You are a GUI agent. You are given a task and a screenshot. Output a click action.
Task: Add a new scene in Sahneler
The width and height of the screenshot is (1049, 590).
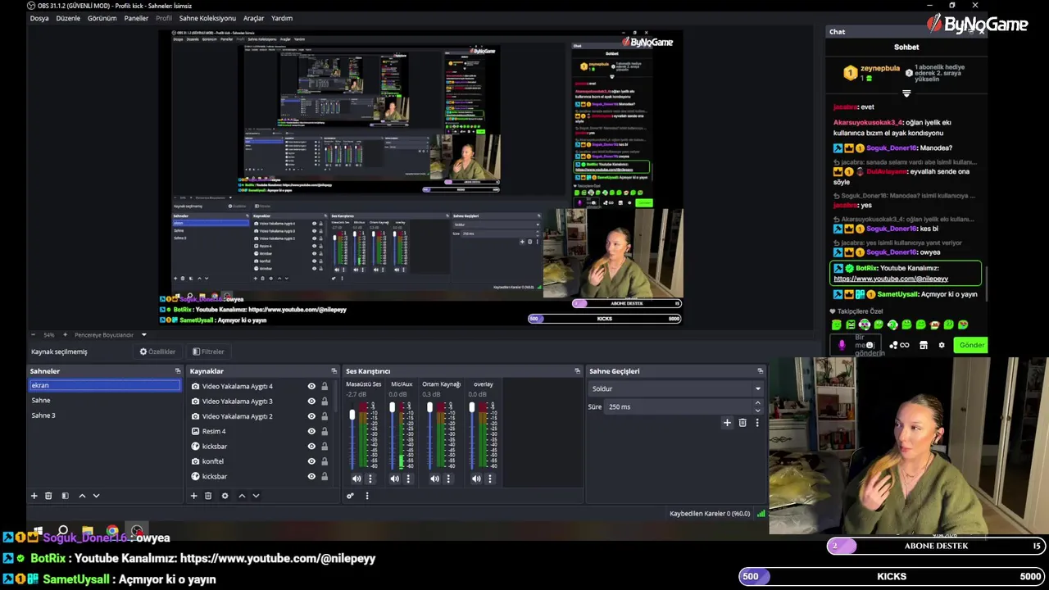tap(34, 496)
